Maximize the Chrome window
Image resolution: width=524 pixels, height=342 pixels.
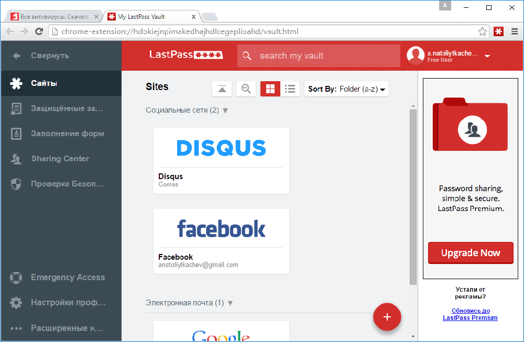[489, 7]
